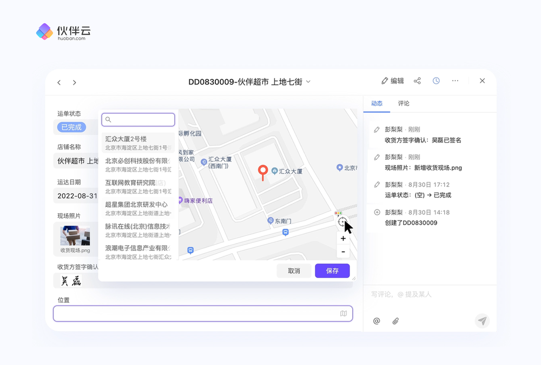The height and width of the screenshot is (365, 541).
Task: Open the more options ellipsis menu
Action: [x=455, y=81]
